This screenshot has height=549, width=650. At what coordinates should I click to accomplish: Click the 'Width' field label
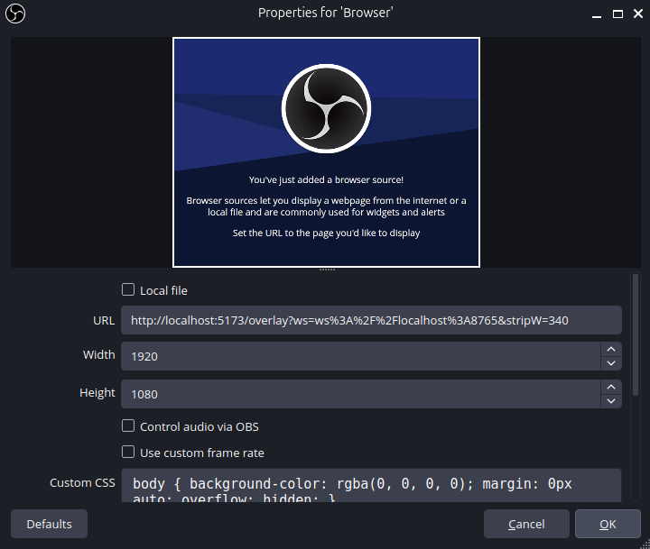tap(98, 355)
